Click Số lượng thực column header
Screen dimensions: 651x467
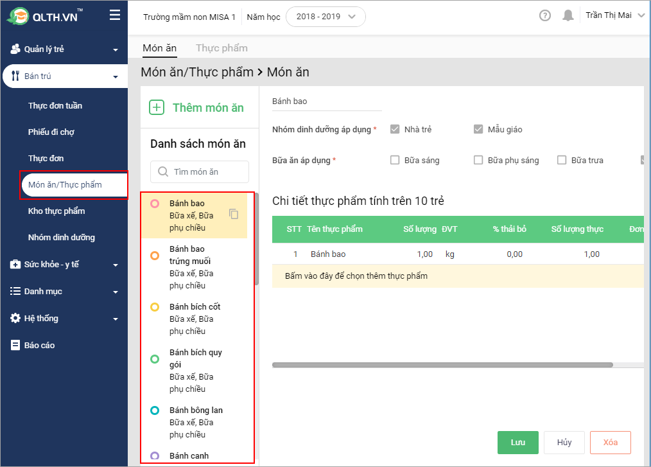coord(577,229)
